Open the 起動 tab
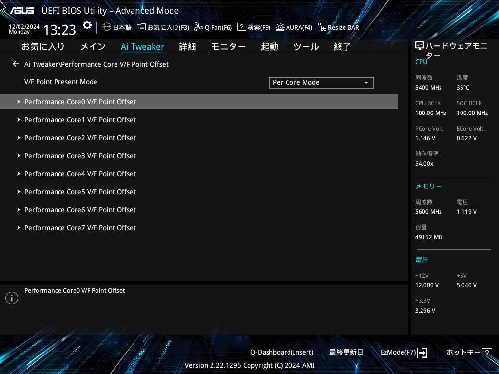The image size is (499, 374). [269, 46]
